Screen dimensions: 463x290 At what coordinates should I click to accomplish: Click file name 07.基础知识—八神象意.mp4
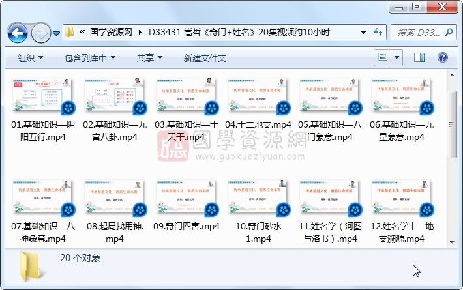click(43, 232)
